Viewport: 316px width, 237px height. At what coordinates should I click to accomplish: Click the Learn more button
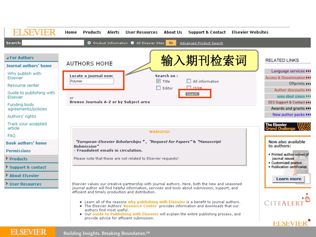[x=289, y=179]
